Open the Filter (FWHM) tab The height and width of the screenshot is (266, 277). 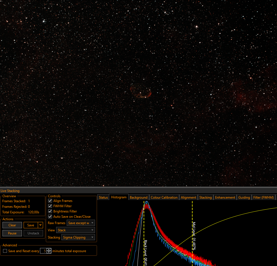(263, 197)
